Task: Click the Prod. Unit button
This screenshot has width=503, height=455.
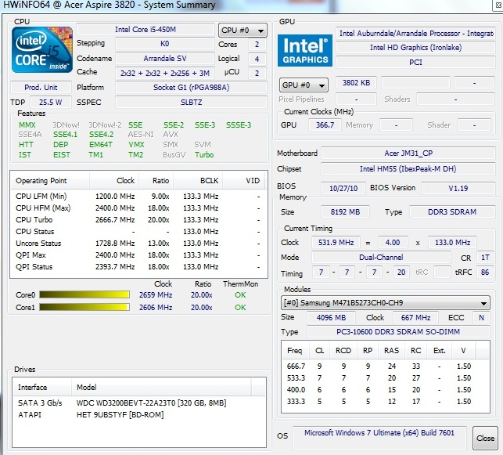Action: [41, 87]
